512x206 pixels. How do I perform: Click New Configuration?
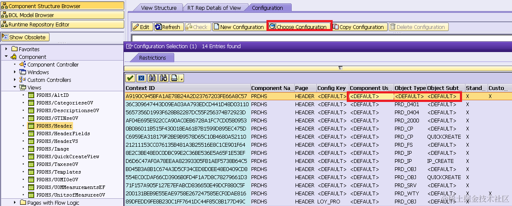click(x=239, y=27)
